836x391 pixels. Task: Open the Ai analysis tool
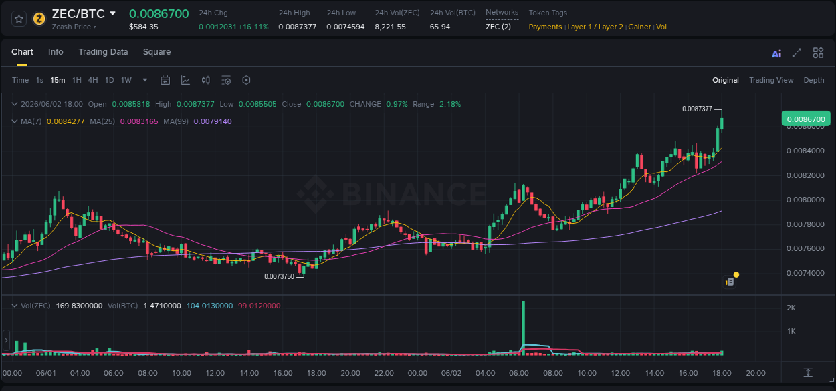tap(776, 53)
